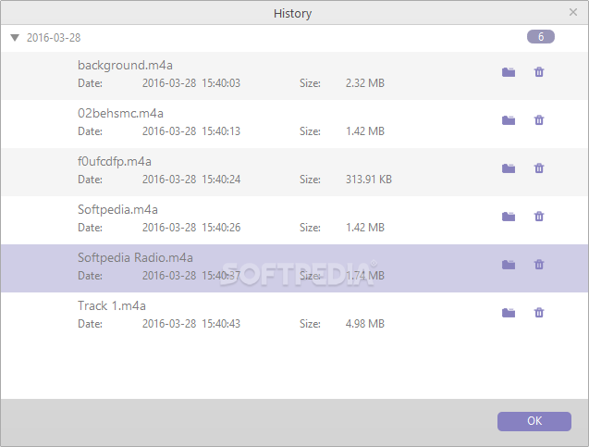This screenshot has width=589, height=447.
Task: Open folder for Softpedia.m4a
Action: [509, 217]
